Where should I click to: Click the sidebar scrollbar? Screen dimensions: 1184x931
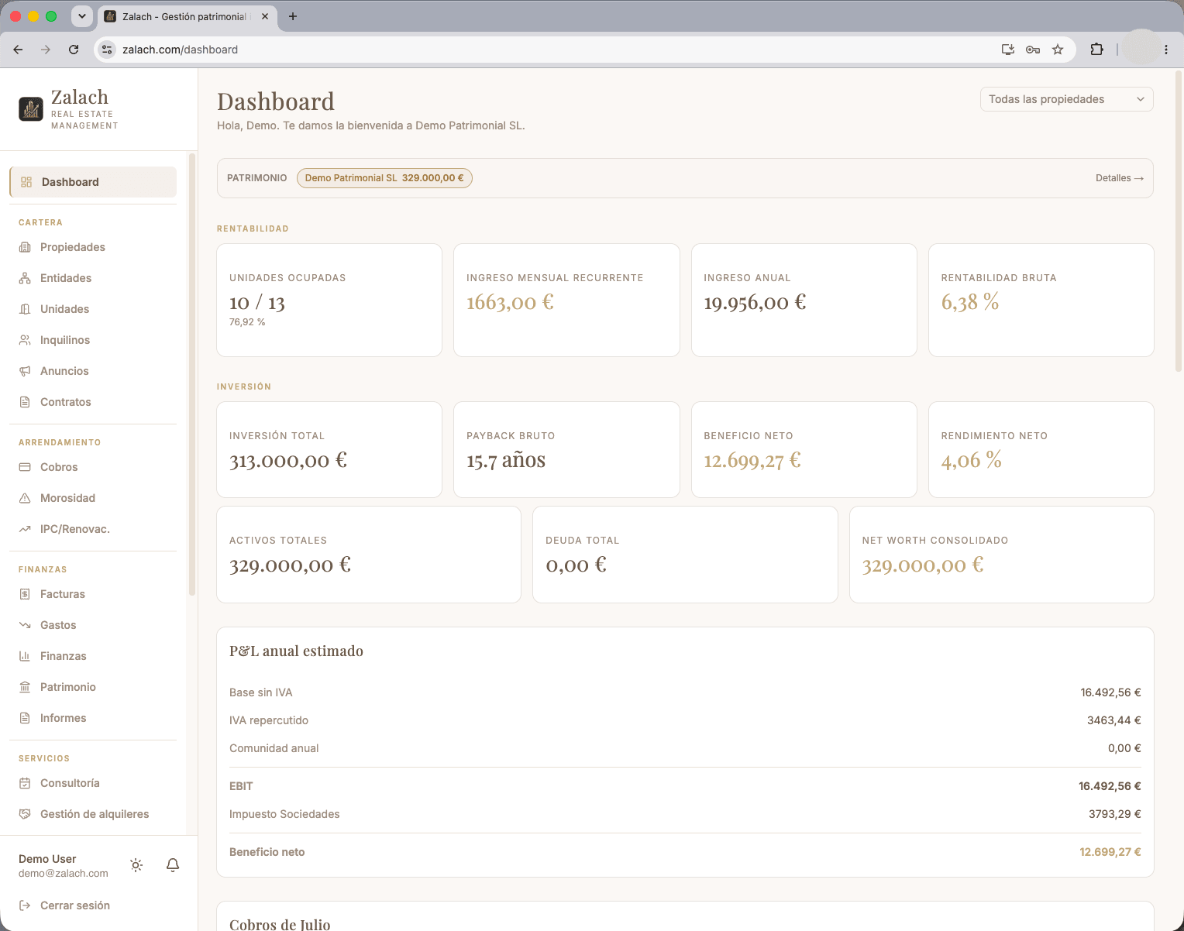tap(192, 376)
